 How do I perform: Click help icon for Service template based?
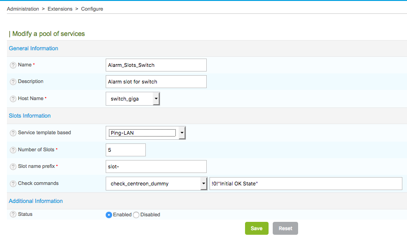click(13, 133)
